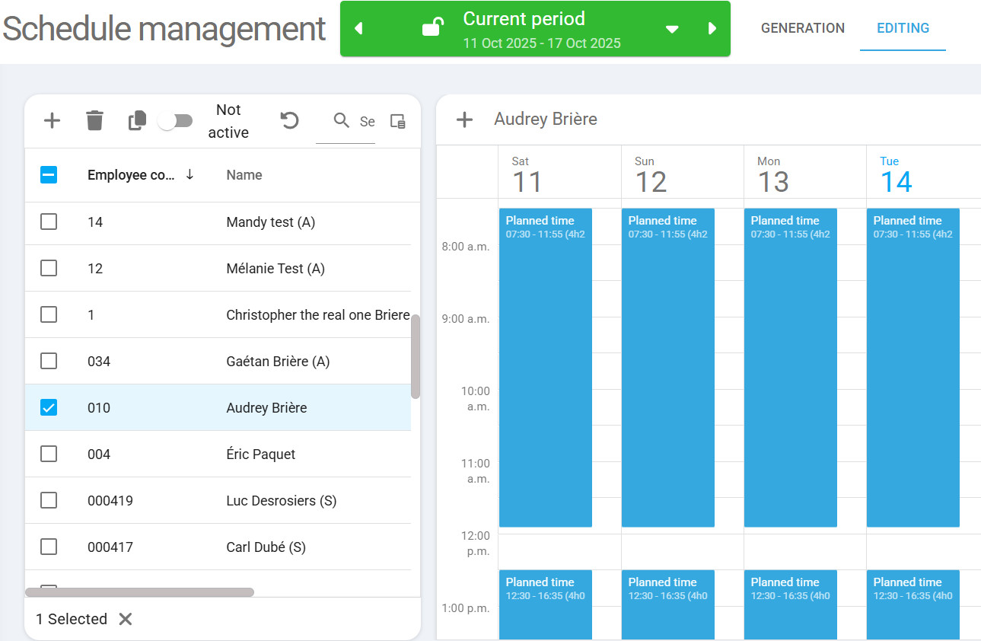Open the EDITING tab
Viewport: 981px width, 641px height.
point(903,28)
